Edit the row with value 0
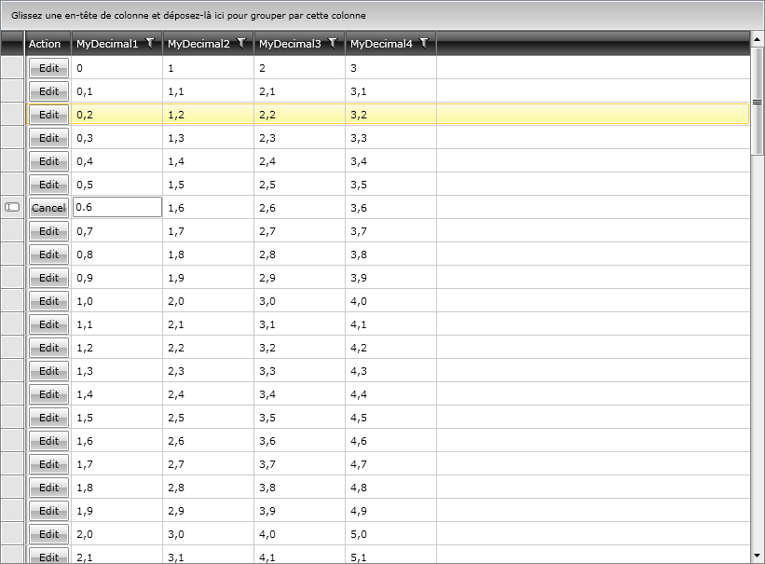The image size is (765, 564). click(x=48, y=68)
